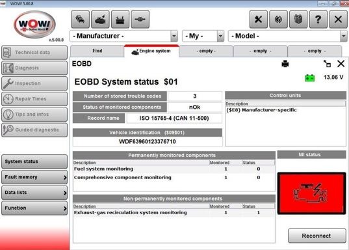Image resolution: width=349 pixels, height=250 pixels.
Task: Click the red MI status engine indicator
Action: (311, 193)
